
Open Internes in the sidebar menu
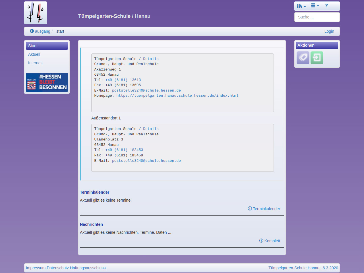35,63
